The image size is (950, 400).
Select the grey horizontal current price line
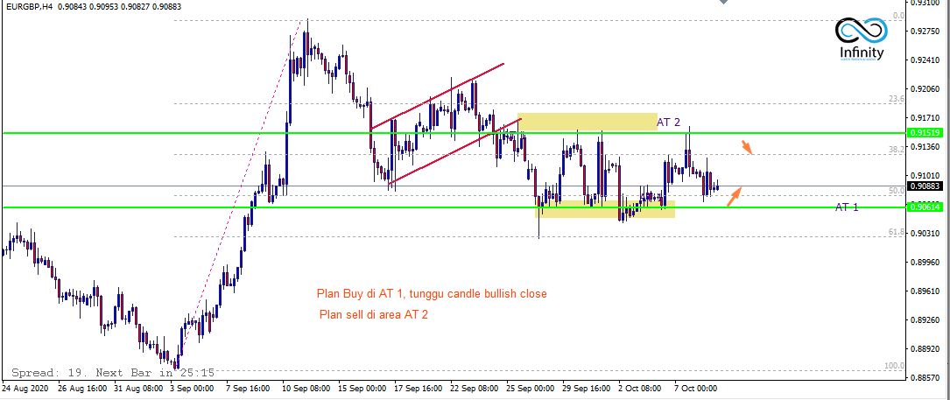(453, 186)
